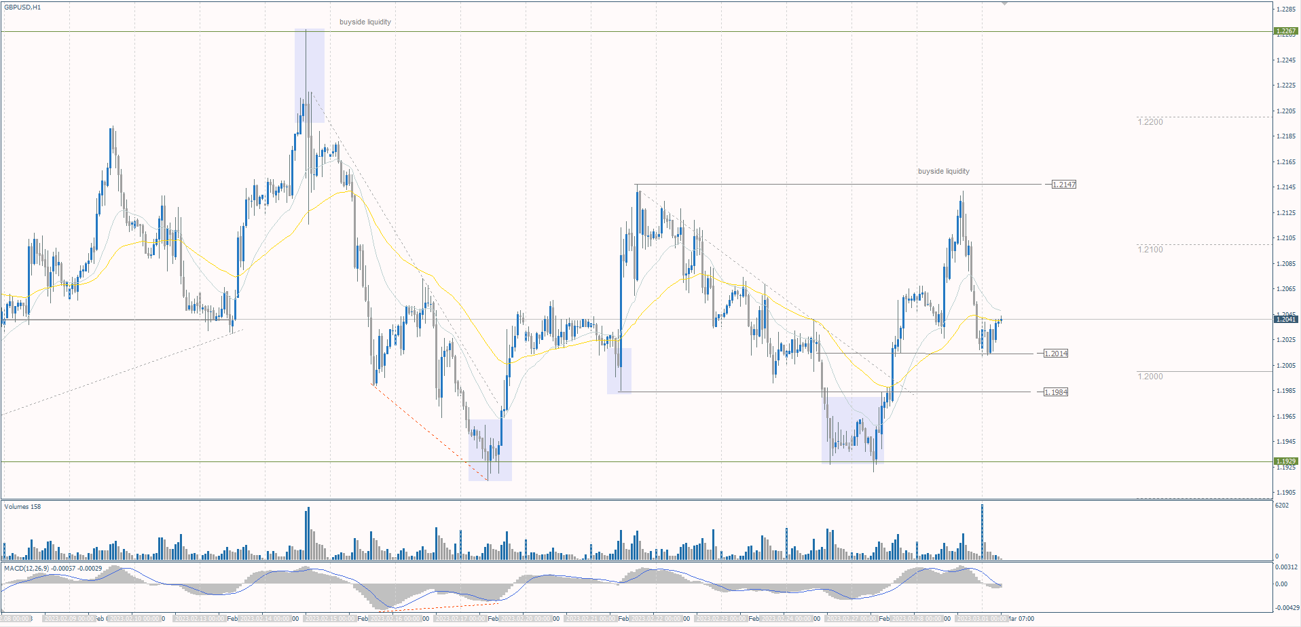
Task: Select the 'buyside liquidity' label above 1.2147 line
Action: 944,171
